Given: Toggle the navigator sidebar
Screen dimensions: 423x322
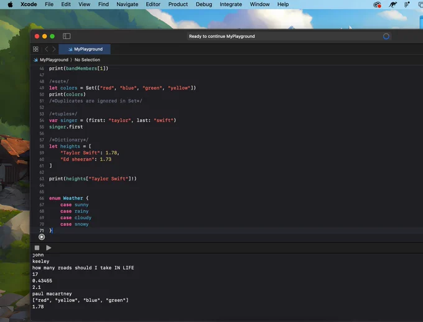Looking at the screenshot, I should point(67,36).
